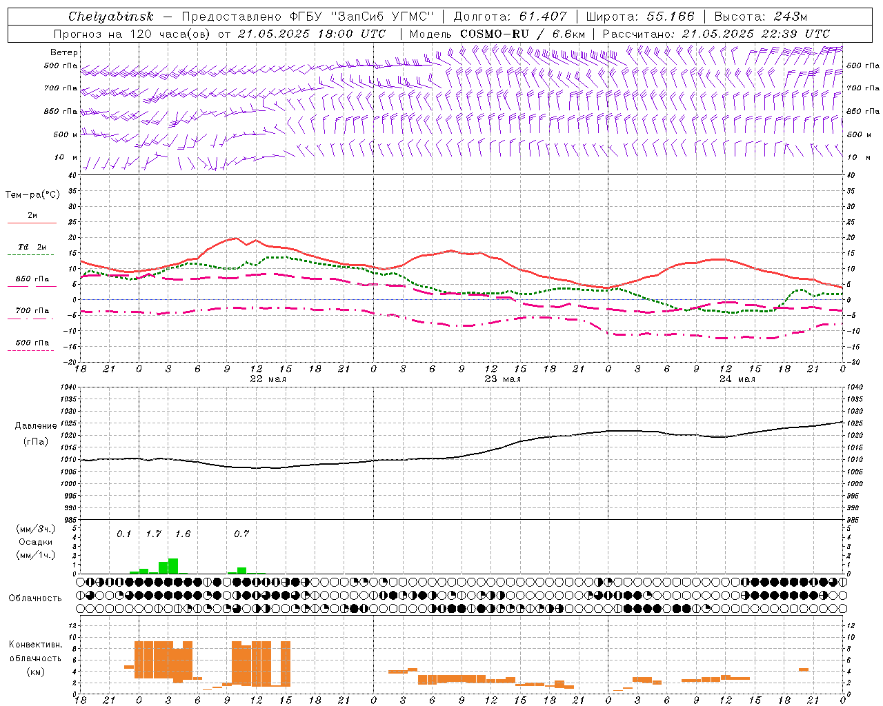This screenshot has width=883, height=706.
Task: Click the '850 гПа' temperature legend entry
Action: 32,279
